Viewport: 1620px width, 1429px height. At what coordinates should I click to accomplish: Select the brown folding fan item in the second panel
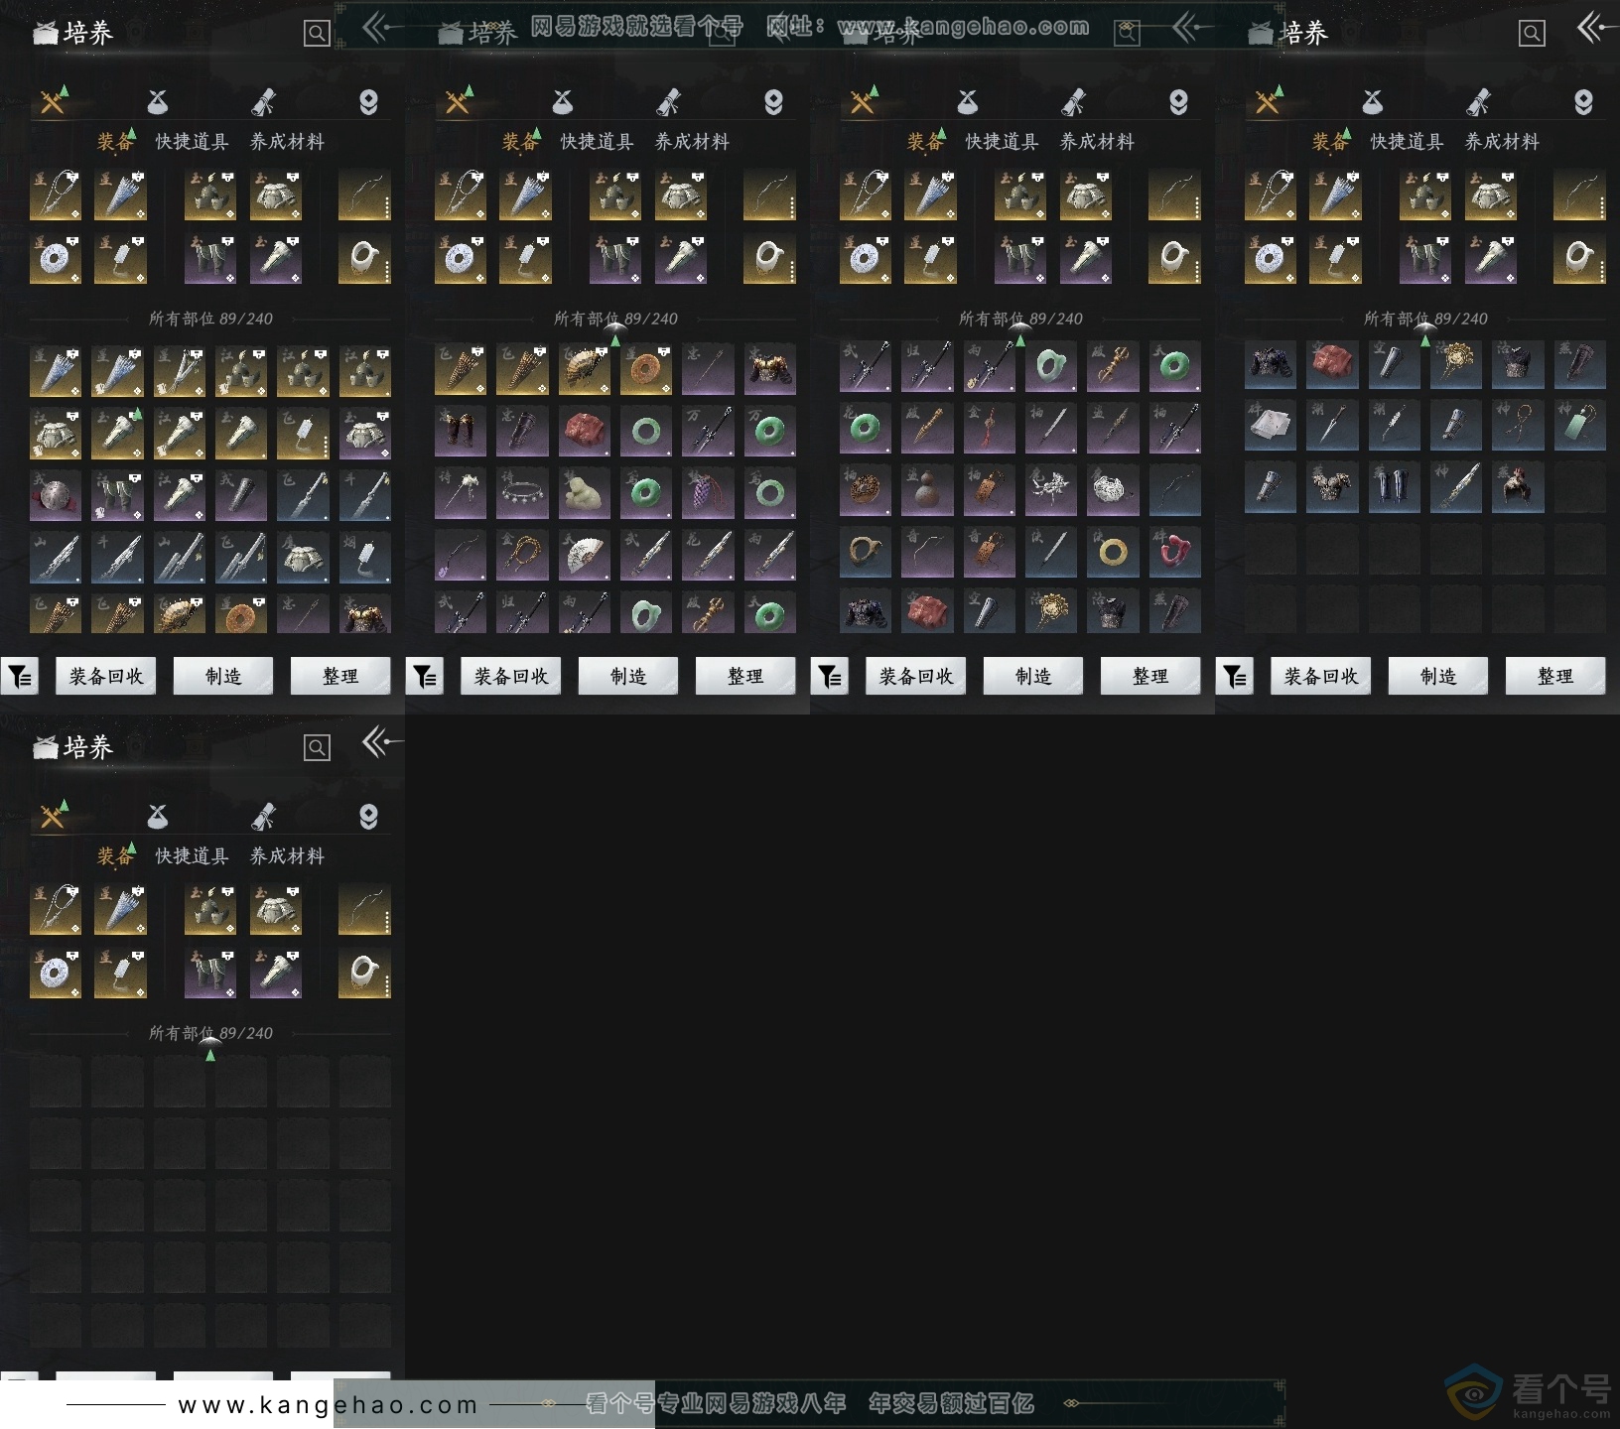(585, 369)
